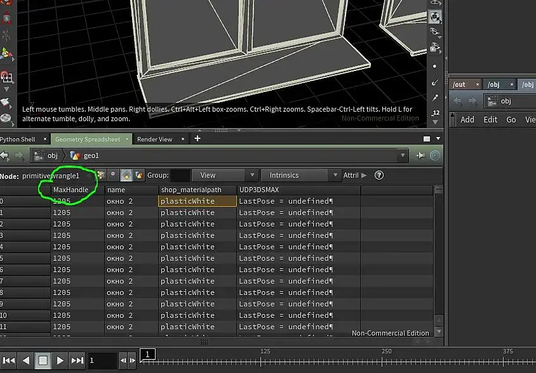536x373 pixels.
Task: Click the display normals icon on viewport right toolbar
Action: 435,82
